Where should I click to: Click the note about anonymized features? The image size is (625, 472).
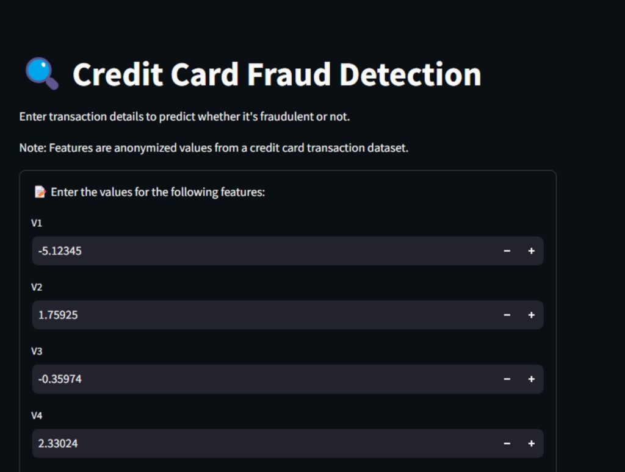[214, 148]
